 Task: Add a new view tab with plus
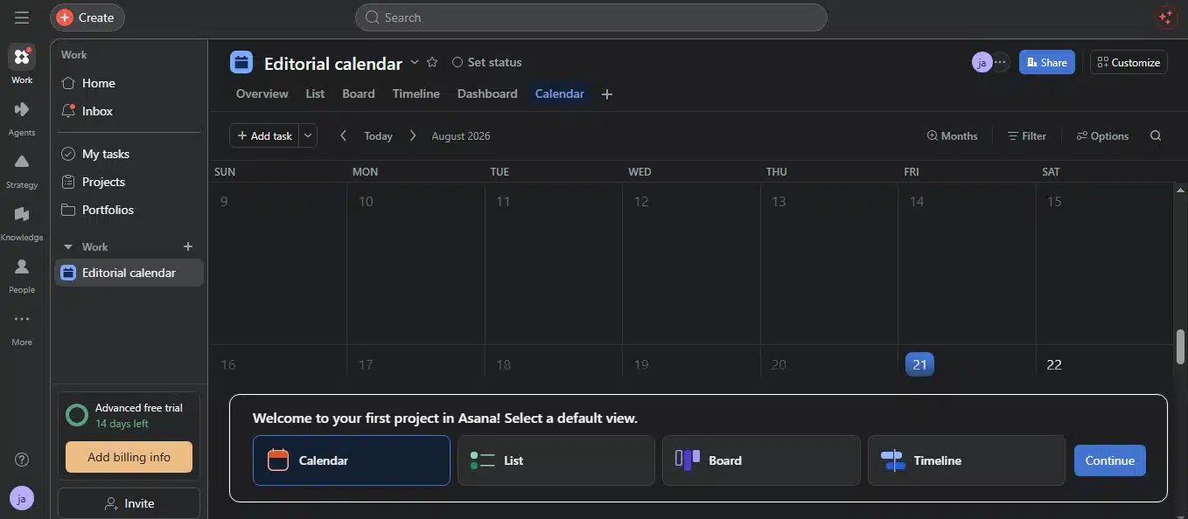pos(607,94)
